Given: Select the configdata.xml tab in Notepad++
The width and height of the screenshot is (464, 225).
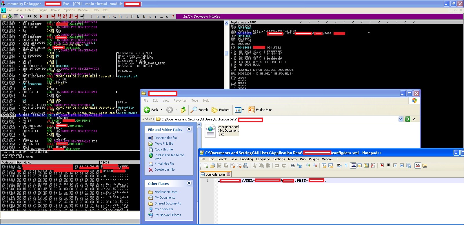Looking at the screenshot, I should (215, 174).
